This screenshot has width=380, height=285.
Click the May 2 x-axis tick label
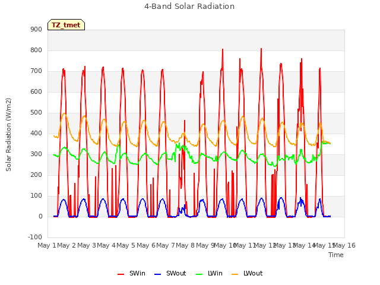point(66,245)
